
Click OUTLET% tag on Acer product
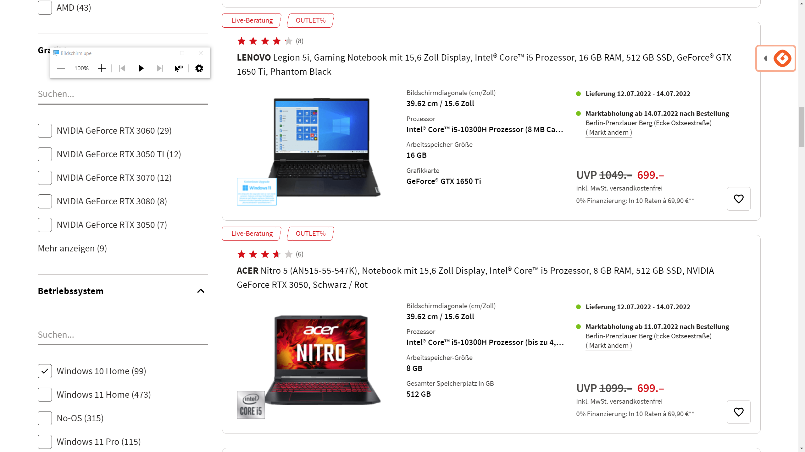[x=310, y=234]
